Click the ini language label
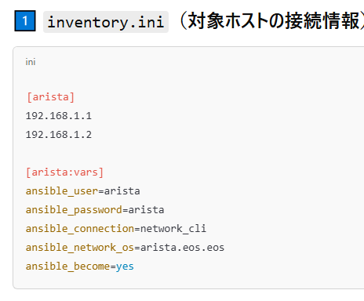The height and width of the screenshot is (301, 364). (x=31, y=62)
